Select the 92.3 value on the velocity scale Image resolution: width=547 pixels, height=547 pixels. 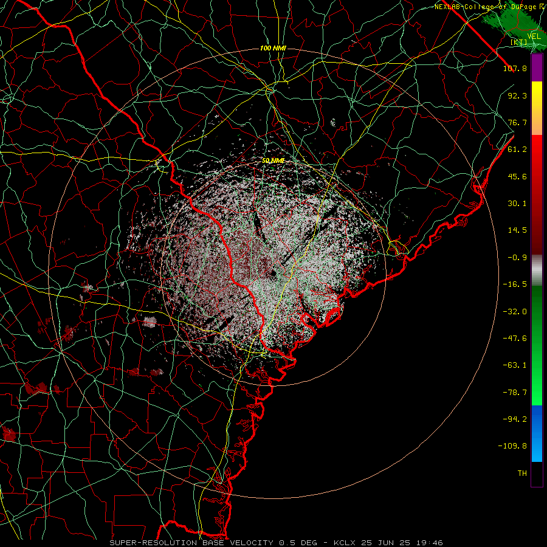[517, 95]
